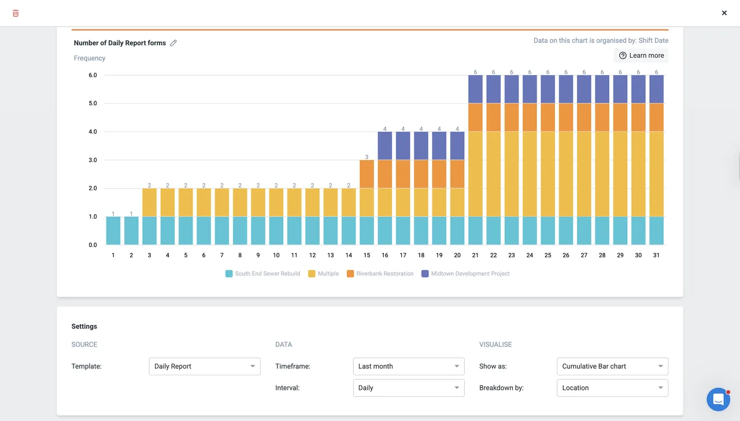This screenshot has width=740, height=421.
Task: Open the Template dropdown showing Daily Report
Action: tap(205, 366)
